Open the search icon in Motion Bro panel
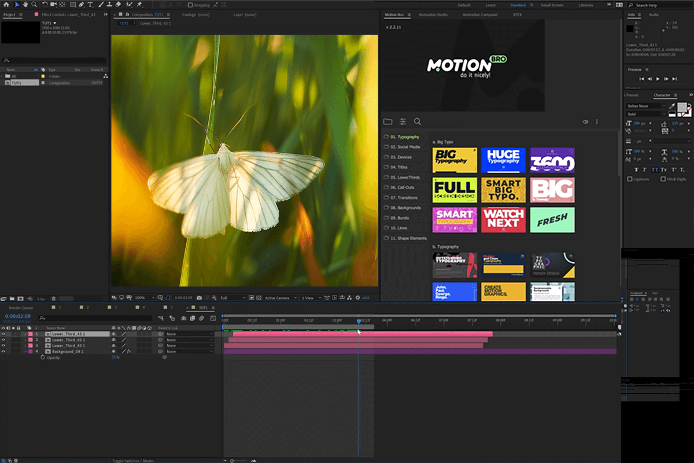 418,122
